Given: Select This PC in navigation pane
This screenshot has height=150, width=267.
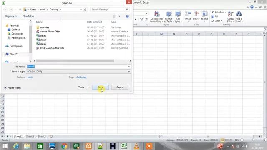Looking at the screenshot, I should click(13, 54).
